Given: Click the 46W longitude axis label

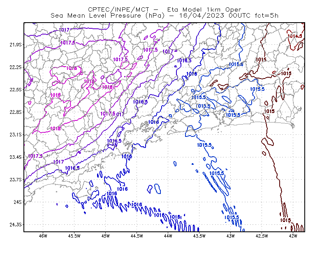Looking at the screenshot, I should tap(43, 236).
